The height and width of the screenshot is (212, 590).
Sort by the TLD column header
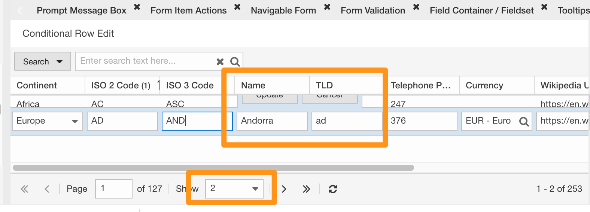tap(347, 85)
